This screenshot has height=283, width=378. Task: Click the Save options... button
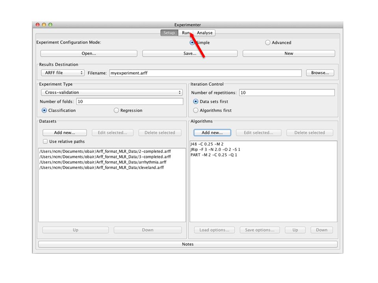[x=259, y=230]
